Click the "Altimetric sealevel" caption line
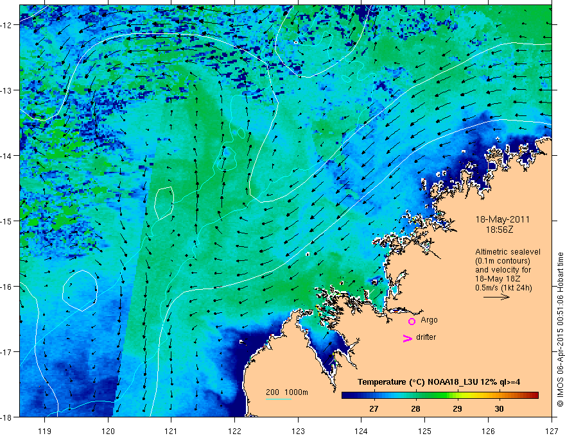Image resolution: width=565 pixels, height=436 pixels. (x=508, y=252)
